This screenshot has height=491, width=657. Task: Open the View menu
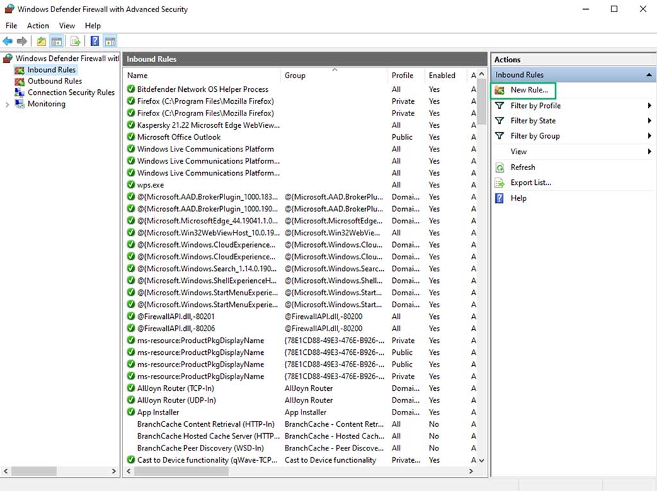tap(67, 26)
